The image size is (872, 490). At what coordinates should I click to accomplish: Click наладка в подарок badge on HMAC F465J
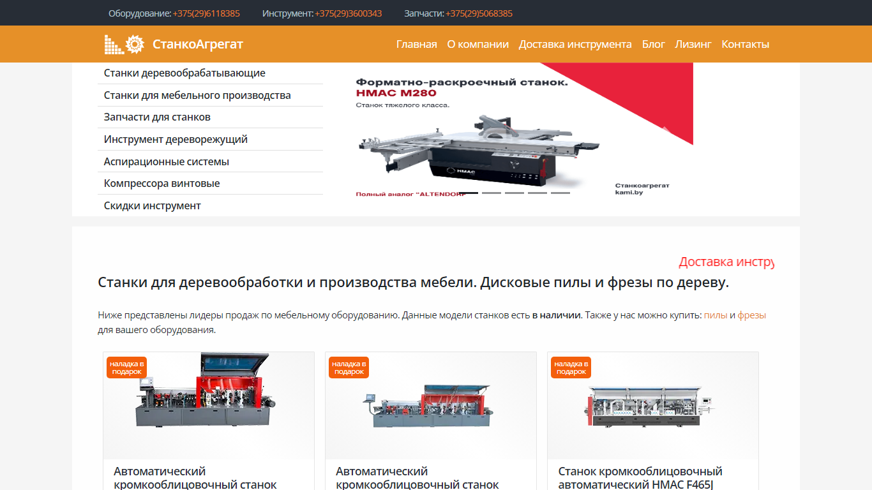571,367
